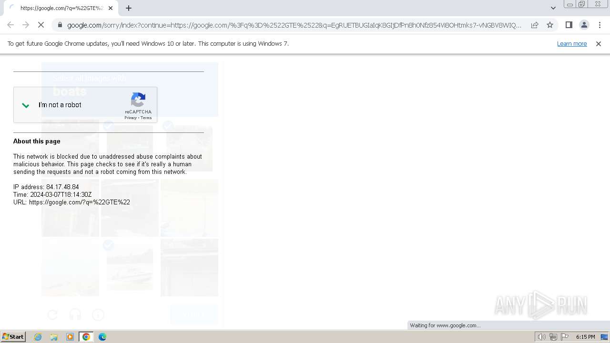The width and height of the screenshot is (610, 343).
Task: Select the URL https://google.com/?q=%22GTE%22 text
Action: point(71,202)
